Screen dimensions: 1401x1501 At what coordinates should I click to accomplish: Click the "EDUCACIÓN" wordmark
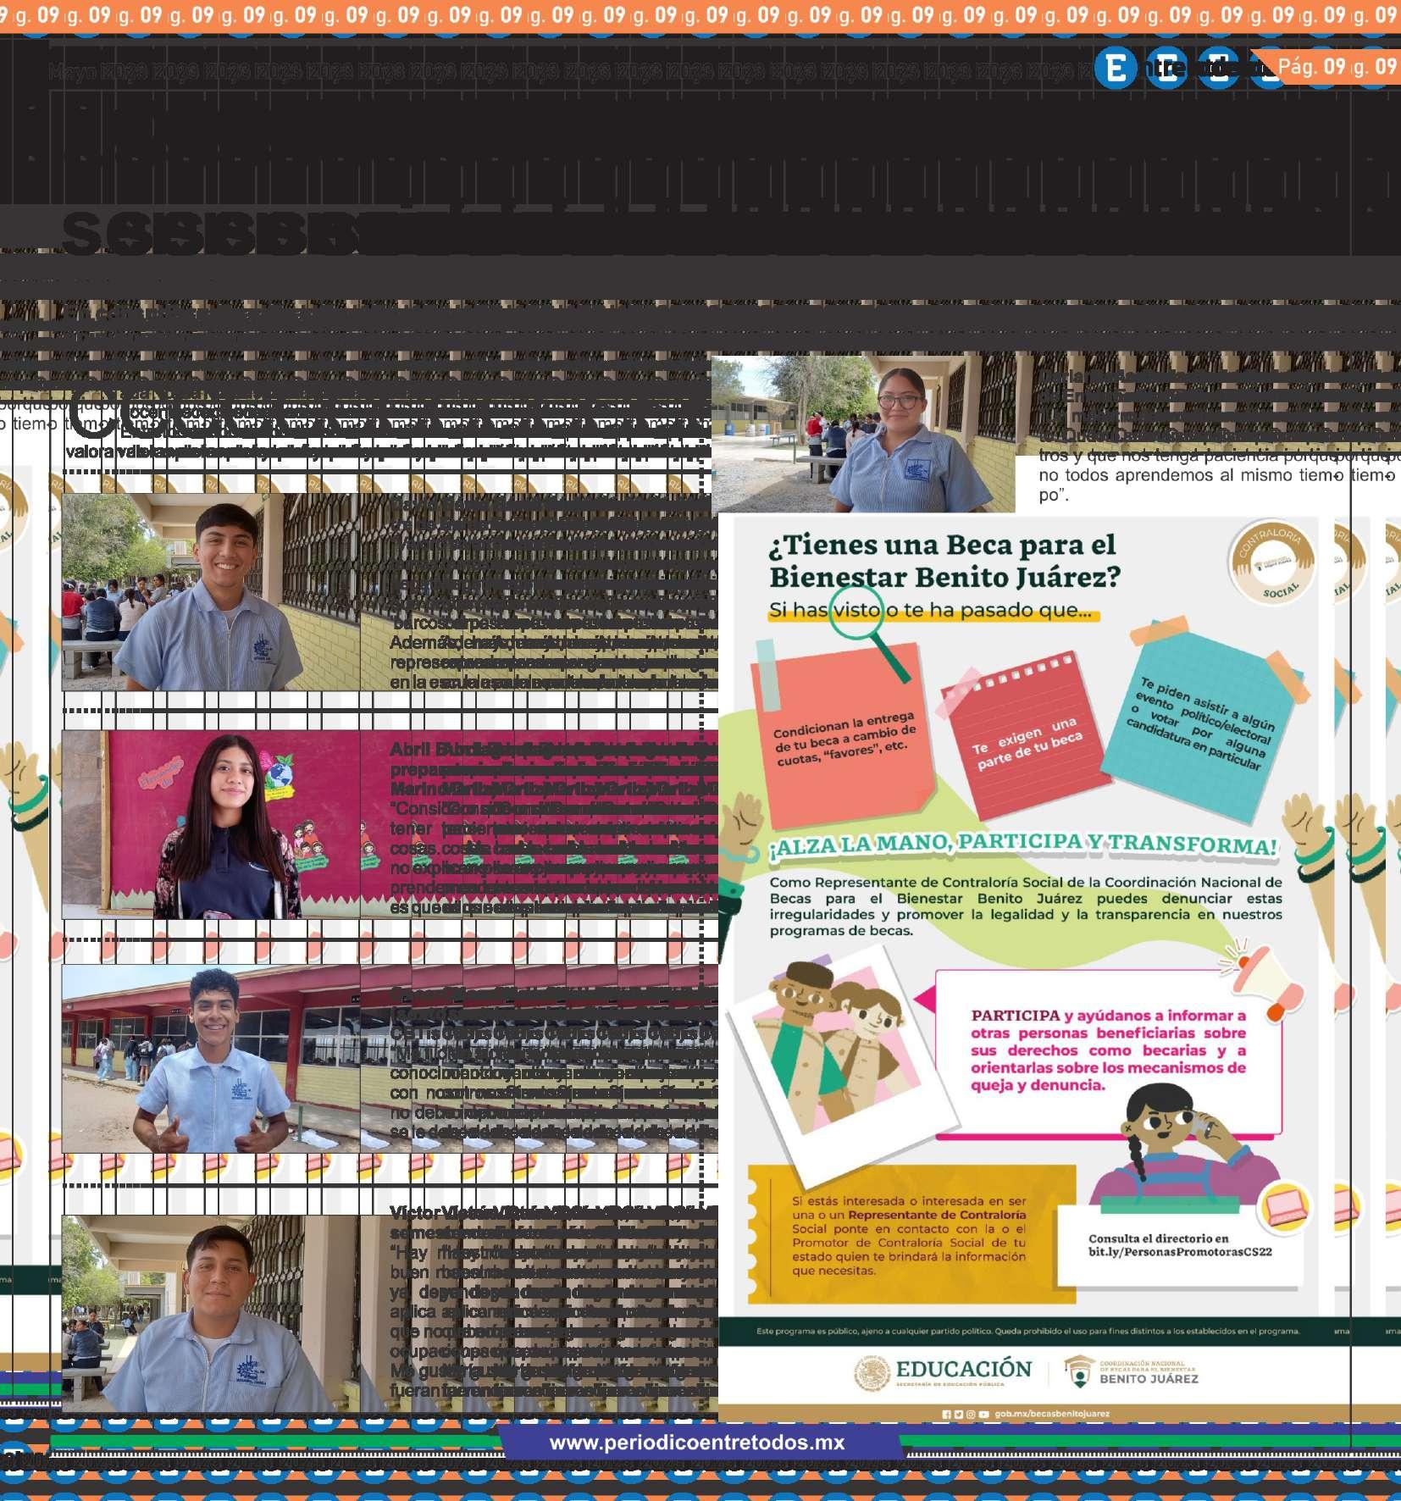pyautogui.click(x=964, y=1369)
